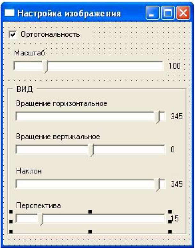195x248 pixels.
Task: Click the Вращение вертикальное slider thumb
Action: pyautogui.click(x=92, y=150)
